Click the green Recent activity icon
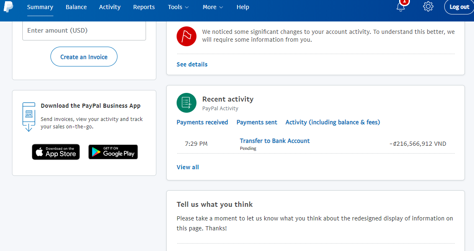This screenshot has width=474, height=251. click(x=186, y=103)
